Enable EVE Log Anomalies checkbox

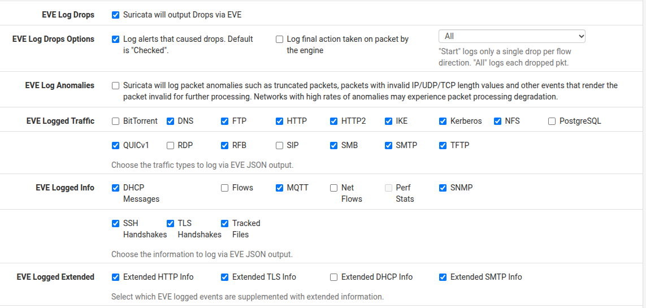115,86
